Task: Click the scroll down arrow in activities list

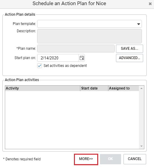Action: click(141, 146)
